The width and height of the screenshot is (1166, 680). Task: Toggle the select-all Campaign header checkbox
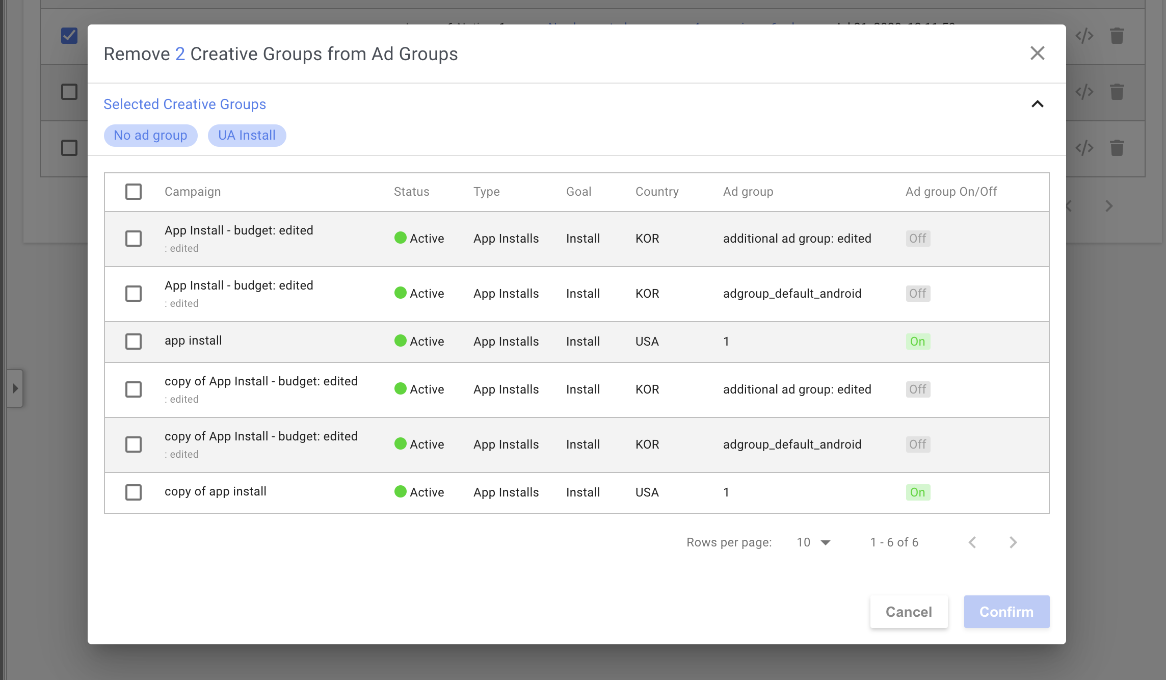coord(134,192)
